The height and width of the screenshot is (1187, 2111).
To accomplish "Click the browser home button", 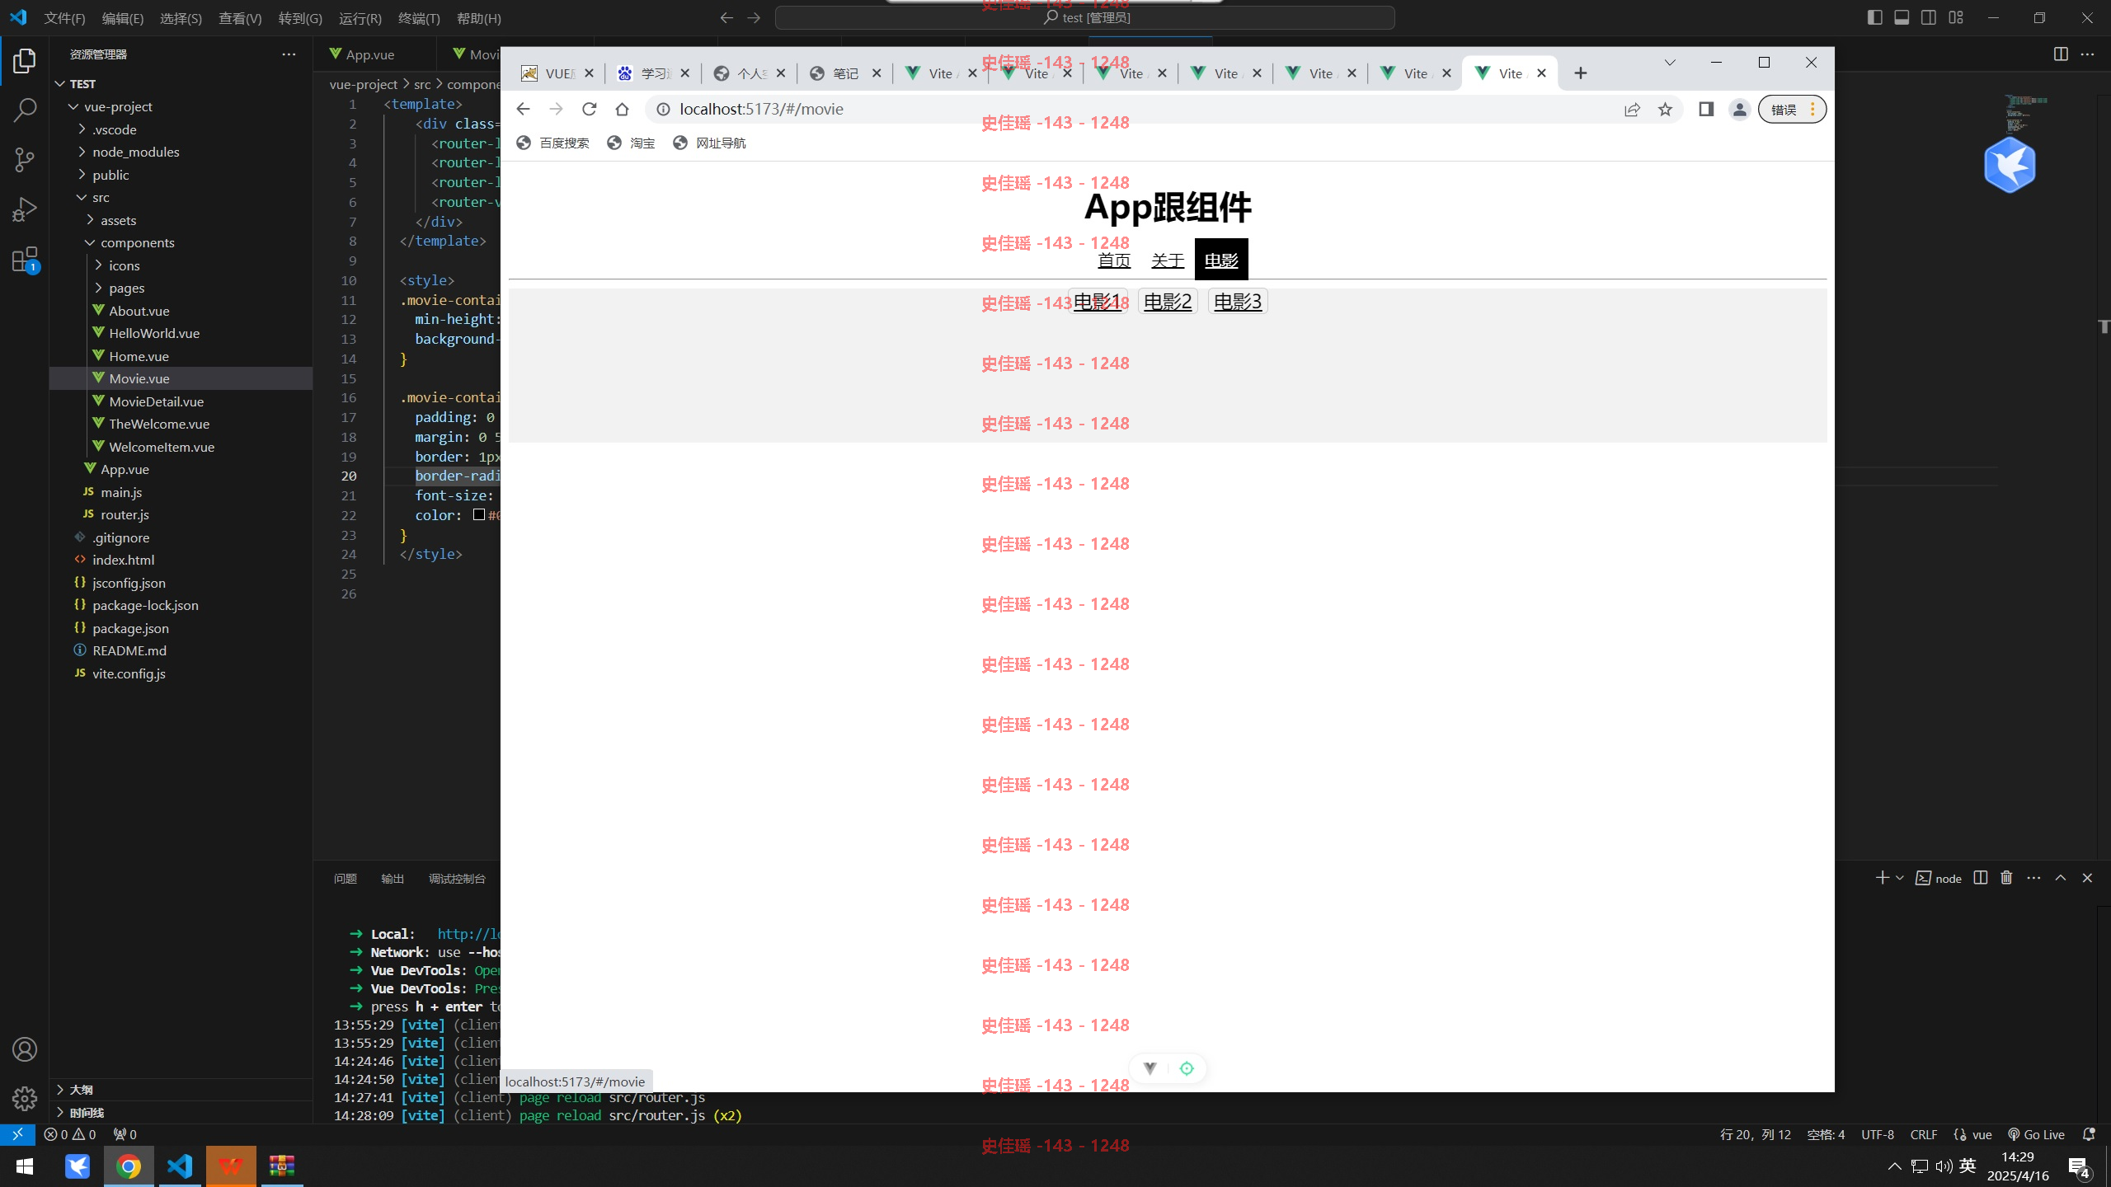I will (x=622, y=109).
